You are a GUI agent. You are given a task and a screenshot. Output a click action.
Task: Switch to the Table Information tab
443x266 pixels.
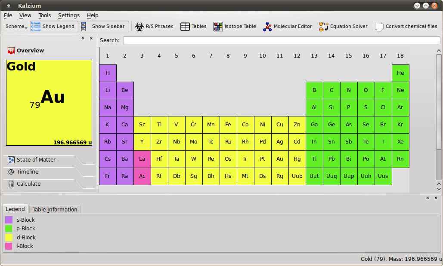coord(55,209)
